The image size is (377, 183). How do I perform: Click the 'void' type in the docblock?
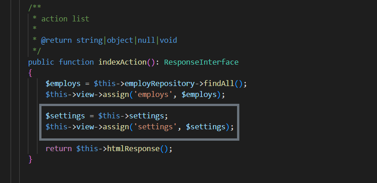point(168,40)
